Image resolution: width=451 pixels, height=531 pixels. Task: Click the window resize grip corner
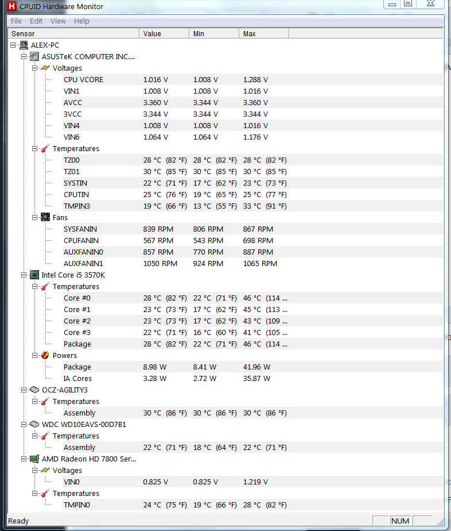coord(440,522)
